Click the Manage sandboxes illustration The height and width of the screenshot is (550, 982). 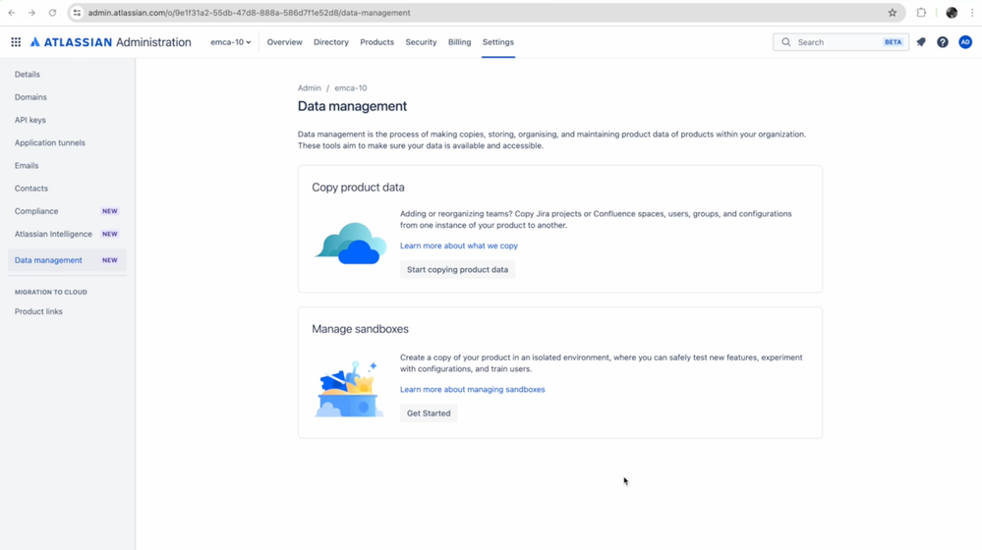click(x=349, y=389)
